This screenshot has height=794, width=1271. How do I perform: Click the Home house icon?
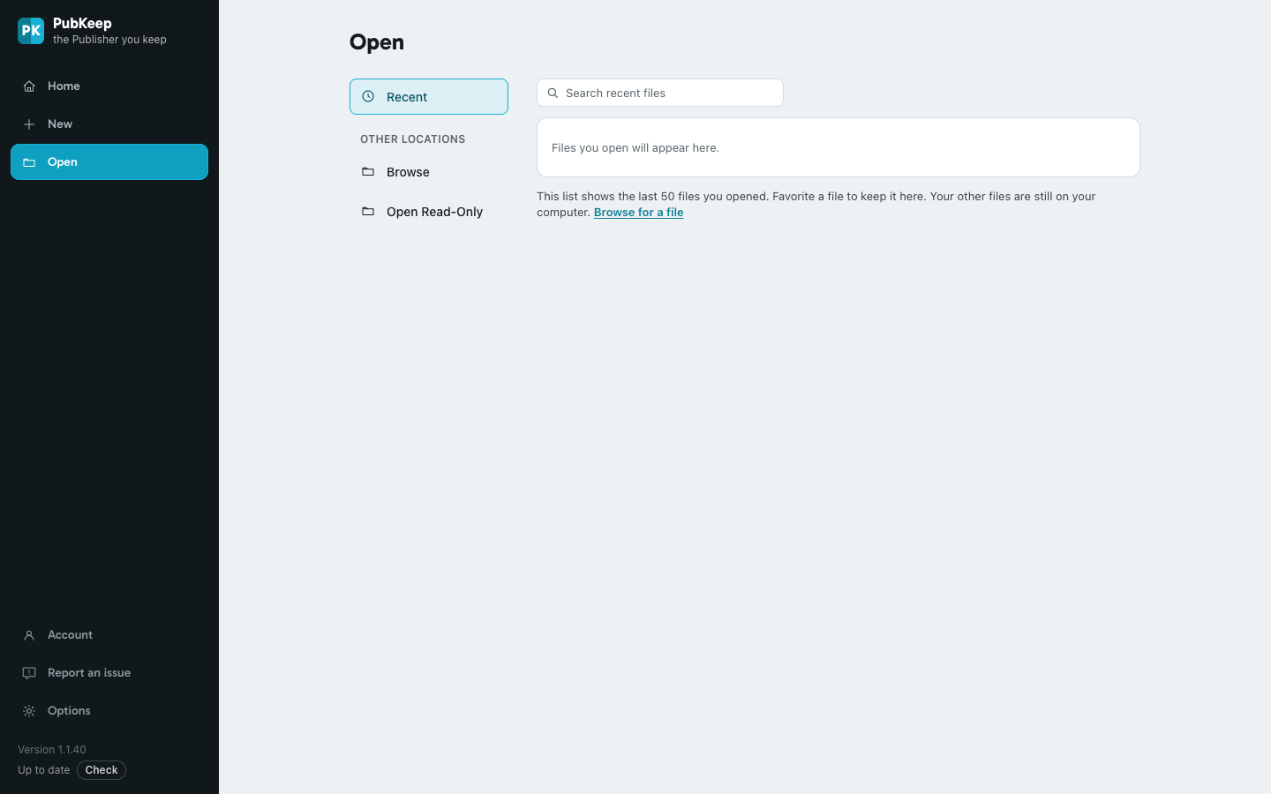click(29, 86)
